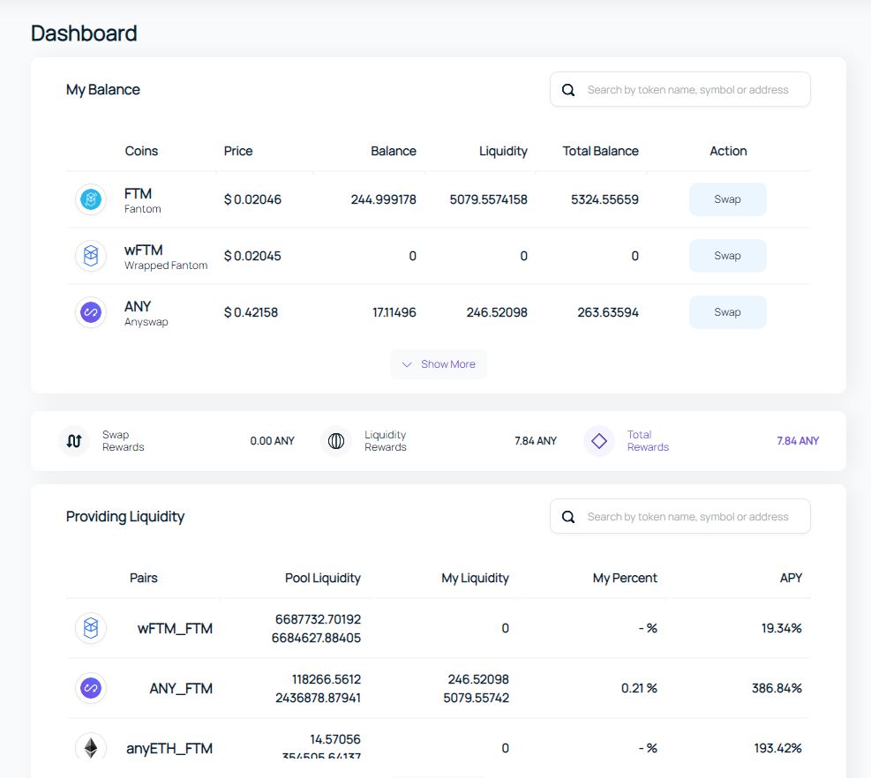Expand the balance list with Show More
Screen dimensions: 871x778
pos(439,364)
